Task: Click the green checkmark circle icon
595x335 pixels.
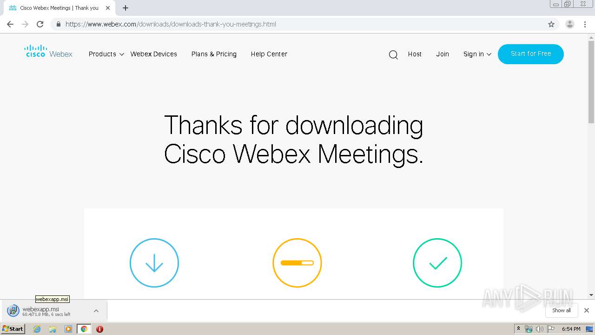Action: pyautogui.click(x=437, y=263)
